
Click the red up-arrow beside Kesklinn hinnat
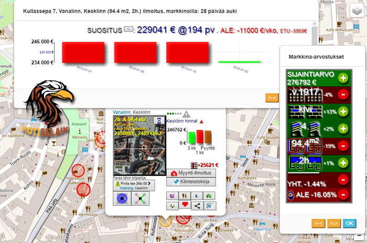click(x=201, y=121)
